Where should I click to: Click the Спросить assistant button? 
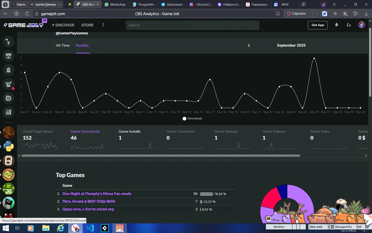296,14
